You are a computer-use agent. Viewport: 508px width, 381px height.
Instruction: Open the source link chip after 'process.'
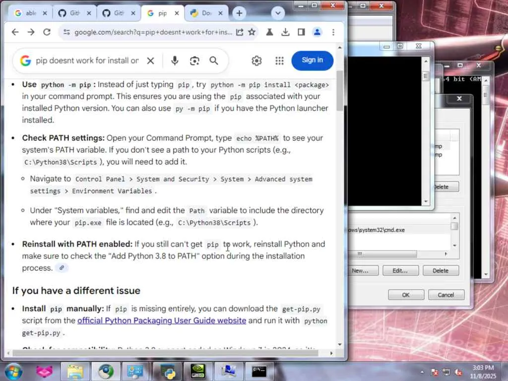tap(62, 268)
